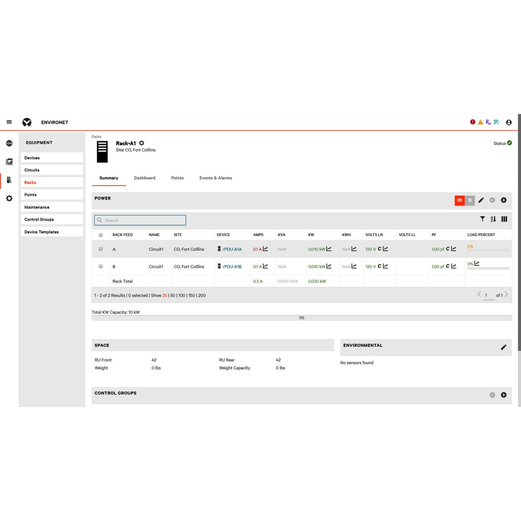Open the reports icon in left sidebar
This screenshot has width=521, height=521.
pyautogui.click(x=9, y=161)
